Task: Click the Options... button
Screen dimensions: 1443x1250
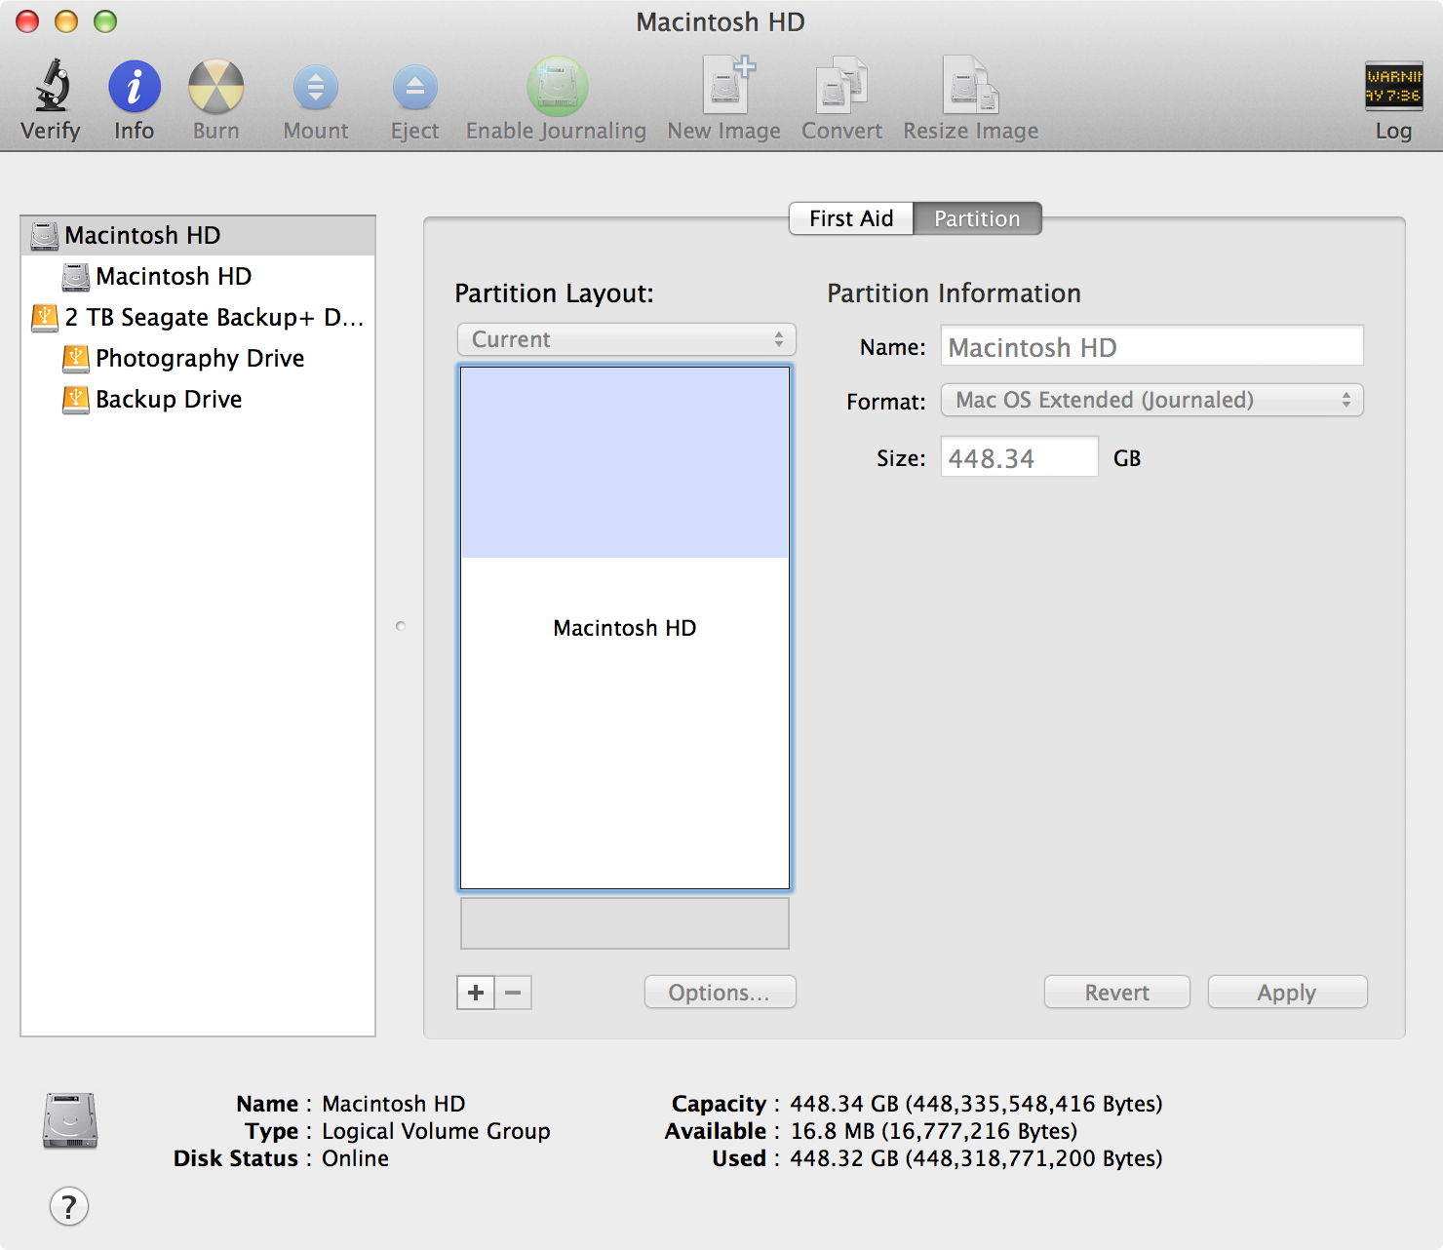Action: coord(720,993)
